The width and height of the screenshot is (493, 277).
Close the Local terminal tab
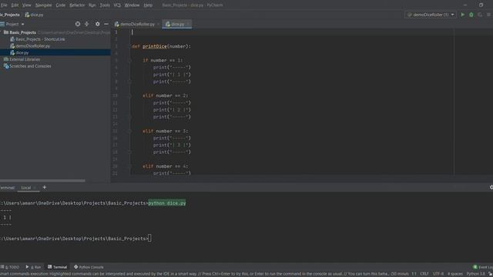[x=35, y=188]
